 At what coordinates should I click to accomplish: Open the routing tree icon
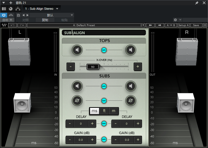[18, 9]
